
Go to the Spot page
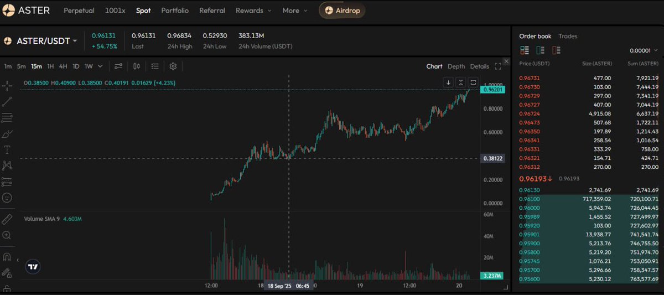(x=143, y=11)
